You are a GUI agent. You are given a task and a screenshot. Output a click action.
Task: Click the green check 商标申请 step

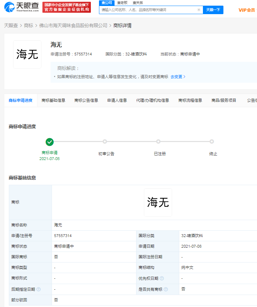click(49, 142)
